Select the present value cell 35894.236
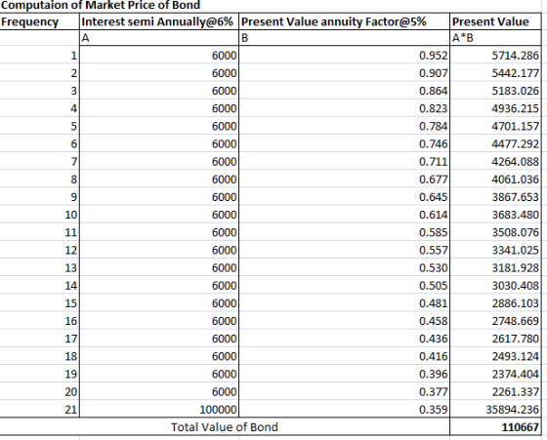 coord(496,410)
